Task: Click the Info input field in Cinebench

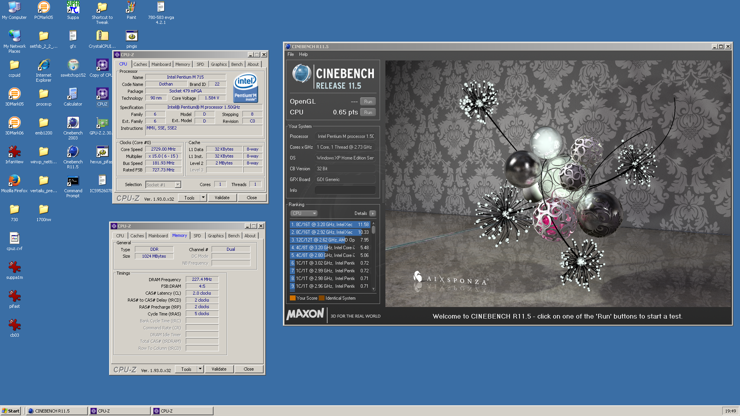Action: pos(345,190)
